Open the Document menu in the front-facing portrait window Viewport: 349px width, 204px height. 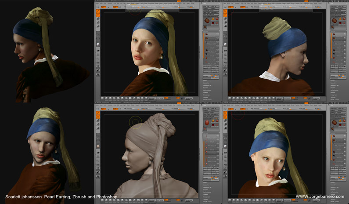(110, 3)
